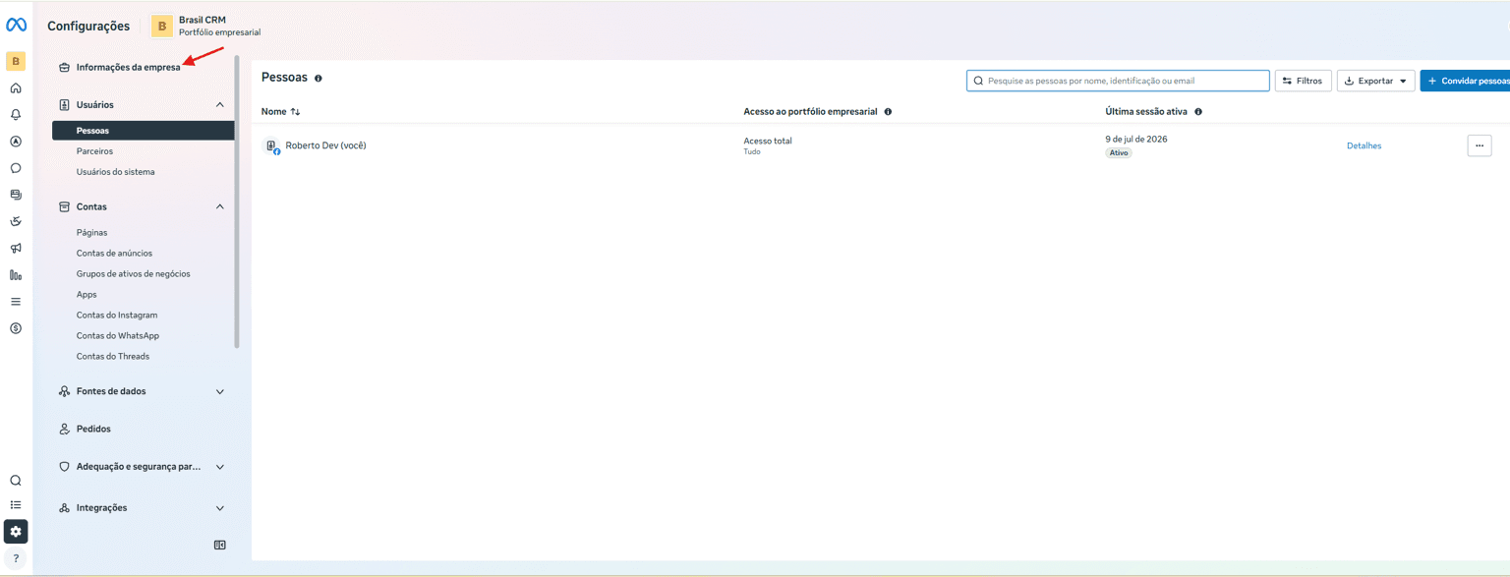Open Detalhes link for Roberto Dev
Viewport: 1510px width, 577px height.
(1364, 146)
